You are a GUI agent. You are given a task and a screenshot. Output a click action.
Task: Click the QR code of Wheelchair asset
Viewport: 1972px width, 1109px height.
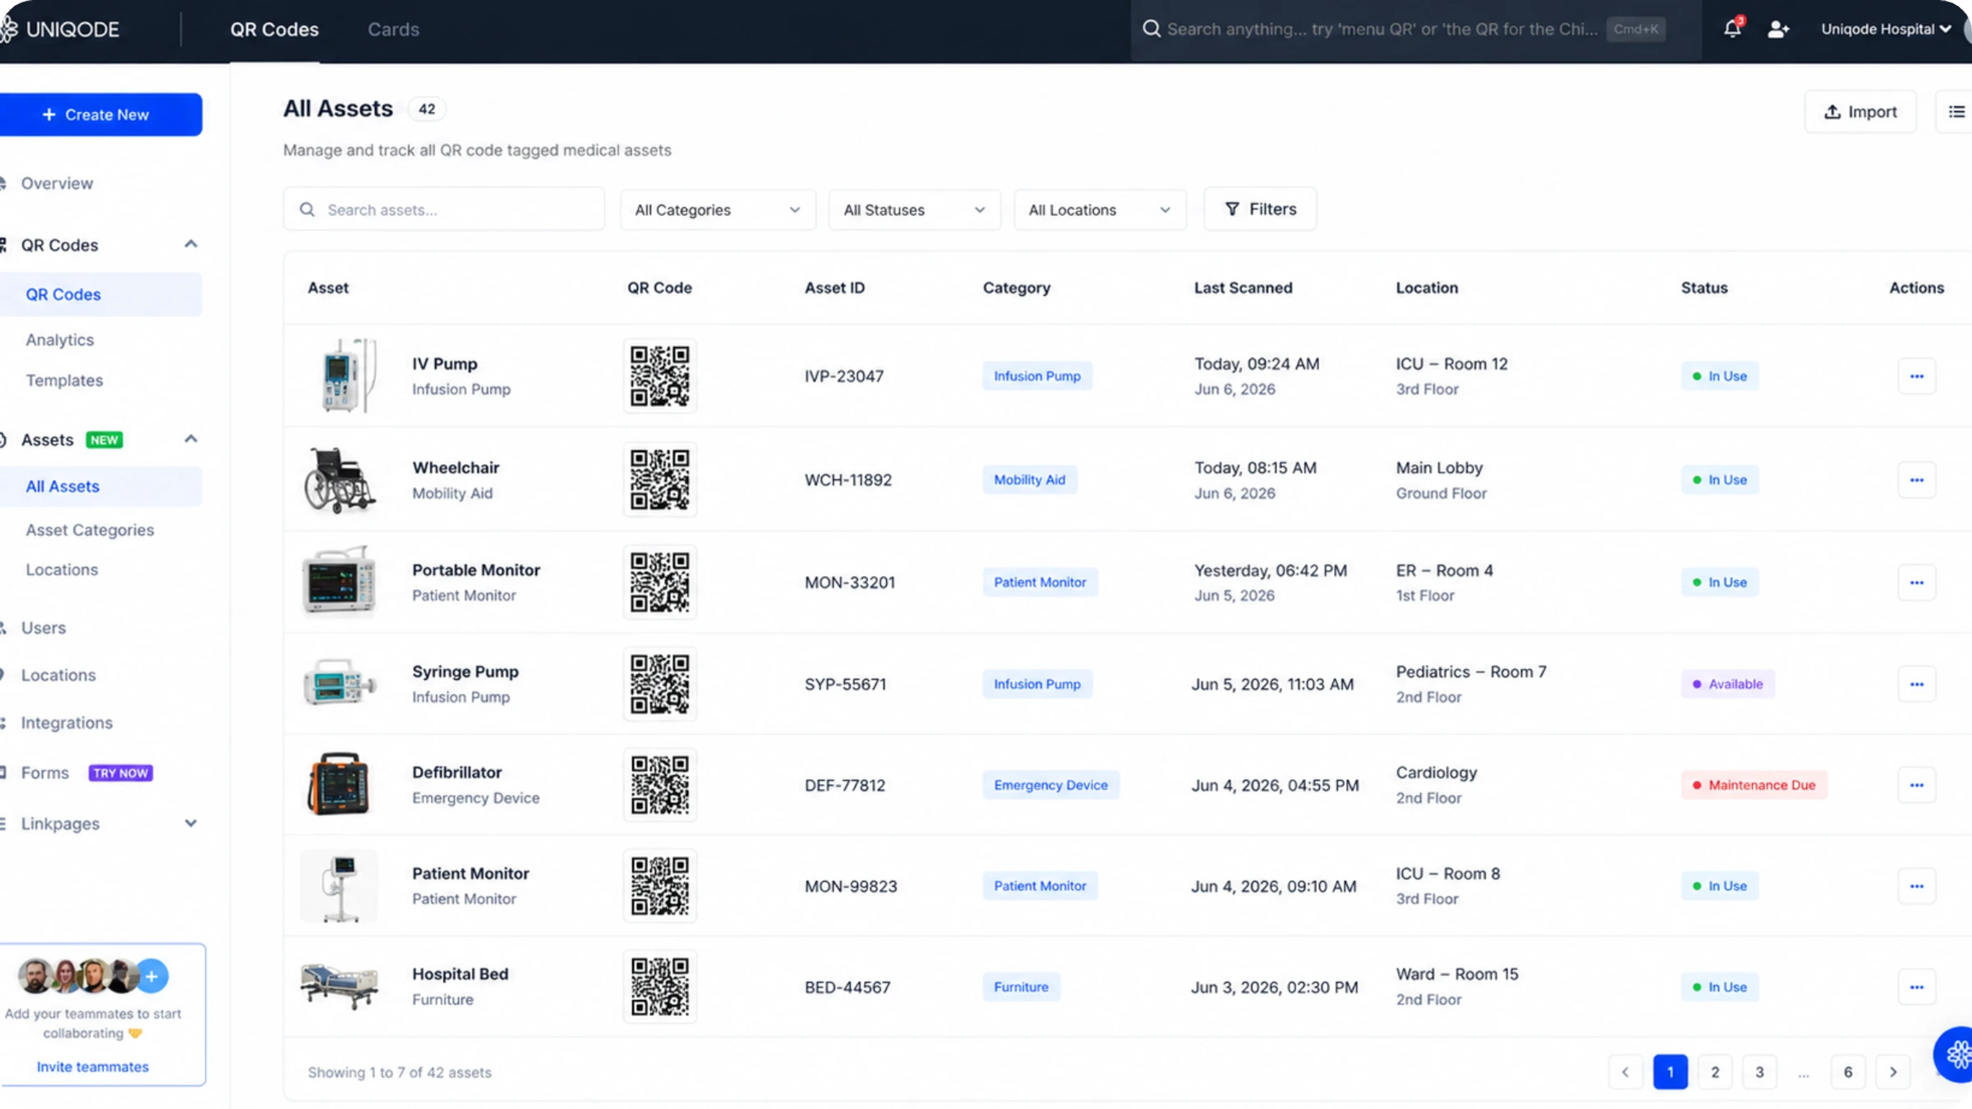point(659,479)
